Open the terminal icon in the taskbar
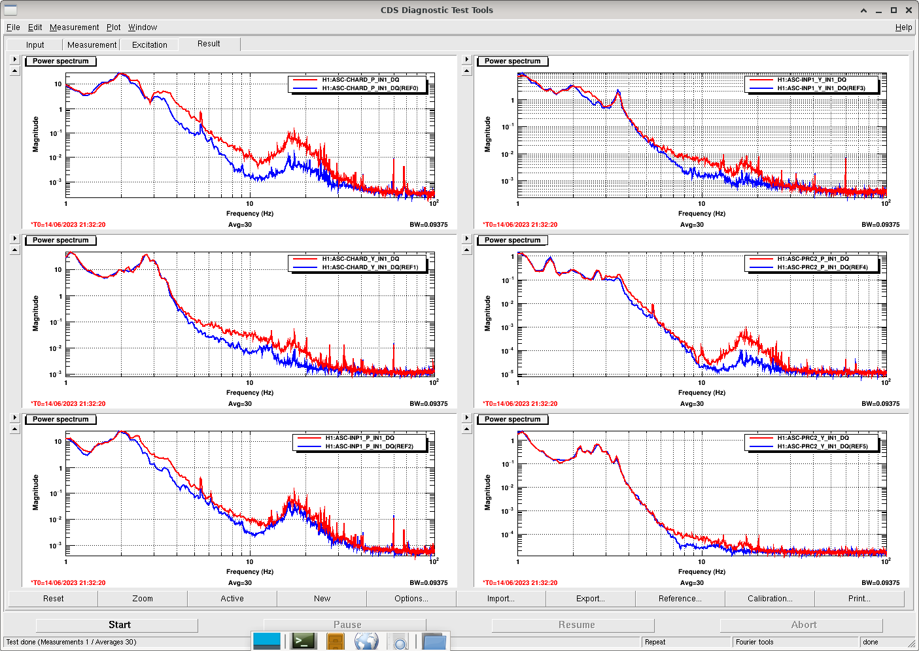The image size is (919, 651). tap(304, 641)
